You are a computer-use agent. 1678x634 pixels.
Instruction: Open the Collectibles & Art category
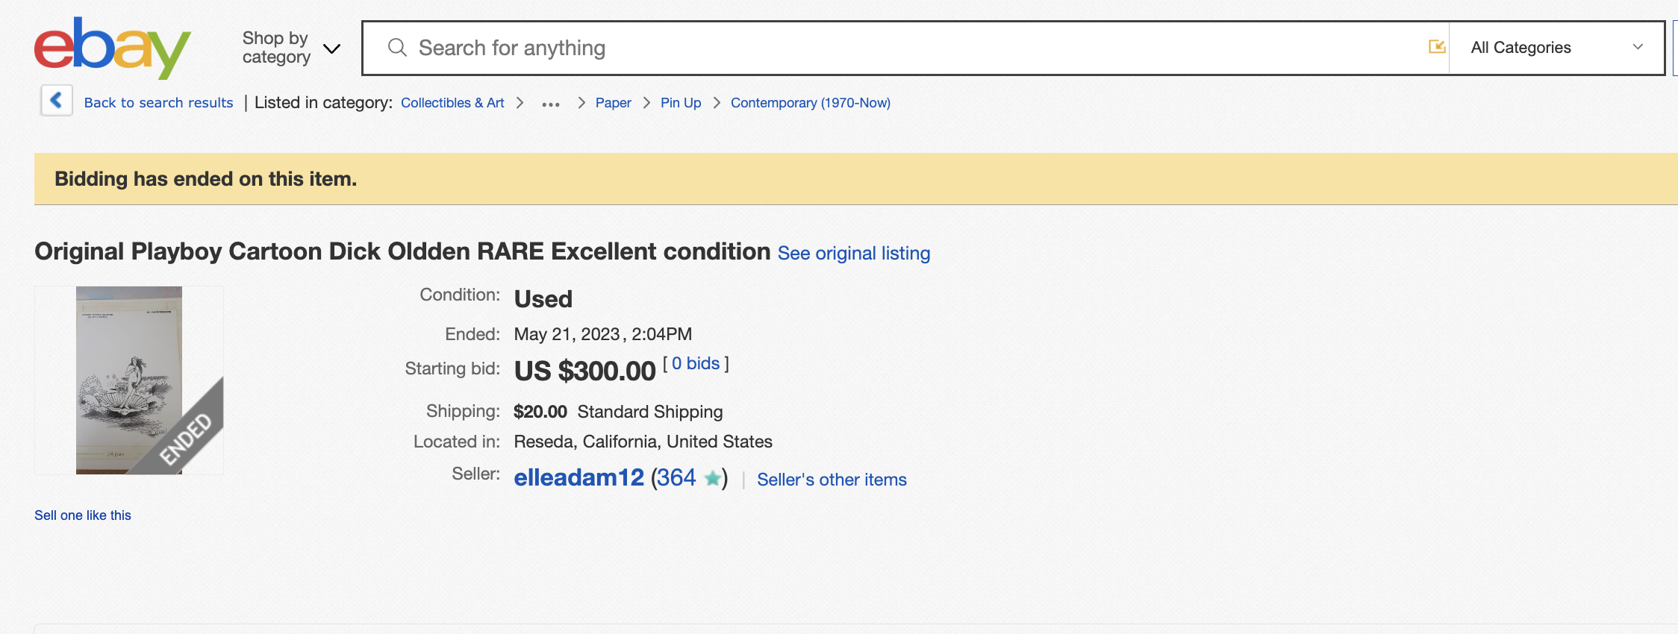[x=452, y=103]
